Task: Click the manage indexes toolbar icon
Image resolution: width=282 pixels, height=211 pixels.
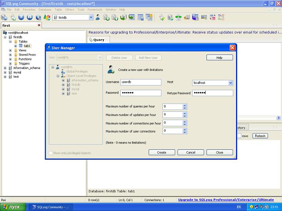Action: (x=149, y=17)
